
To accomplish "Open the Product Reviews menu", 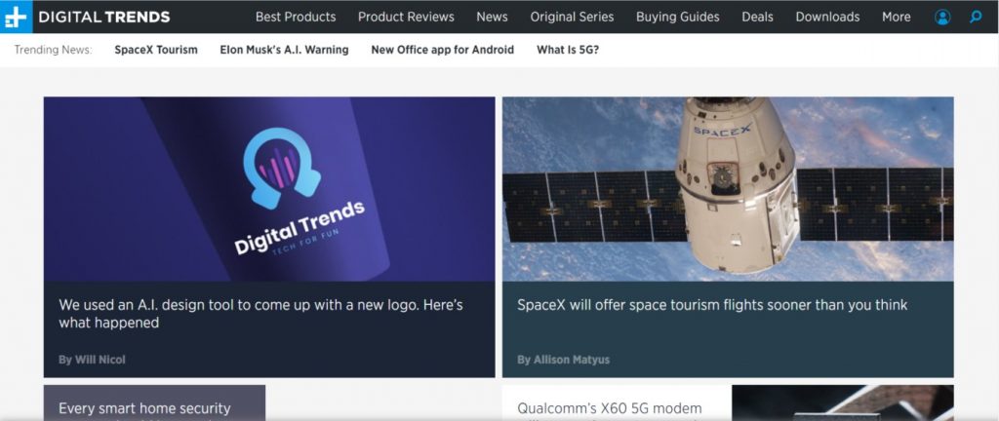I will click(x=406, y=18).
